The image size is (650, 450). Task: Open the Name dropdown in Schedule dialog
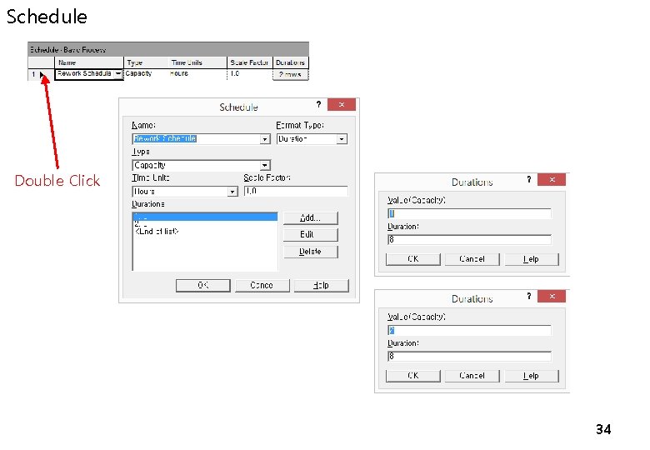(x=265, y=139)
